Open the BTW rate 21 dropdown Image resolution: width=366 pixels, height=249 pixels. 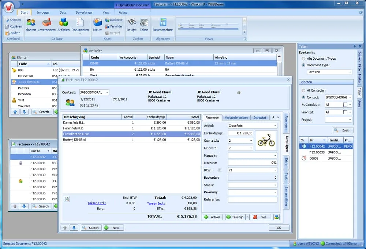pyautogui.click(x=275, y=170)
